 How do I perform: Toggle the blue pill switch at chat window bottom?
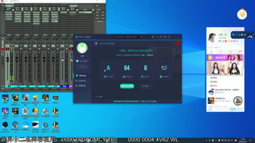tap(233, 109)
